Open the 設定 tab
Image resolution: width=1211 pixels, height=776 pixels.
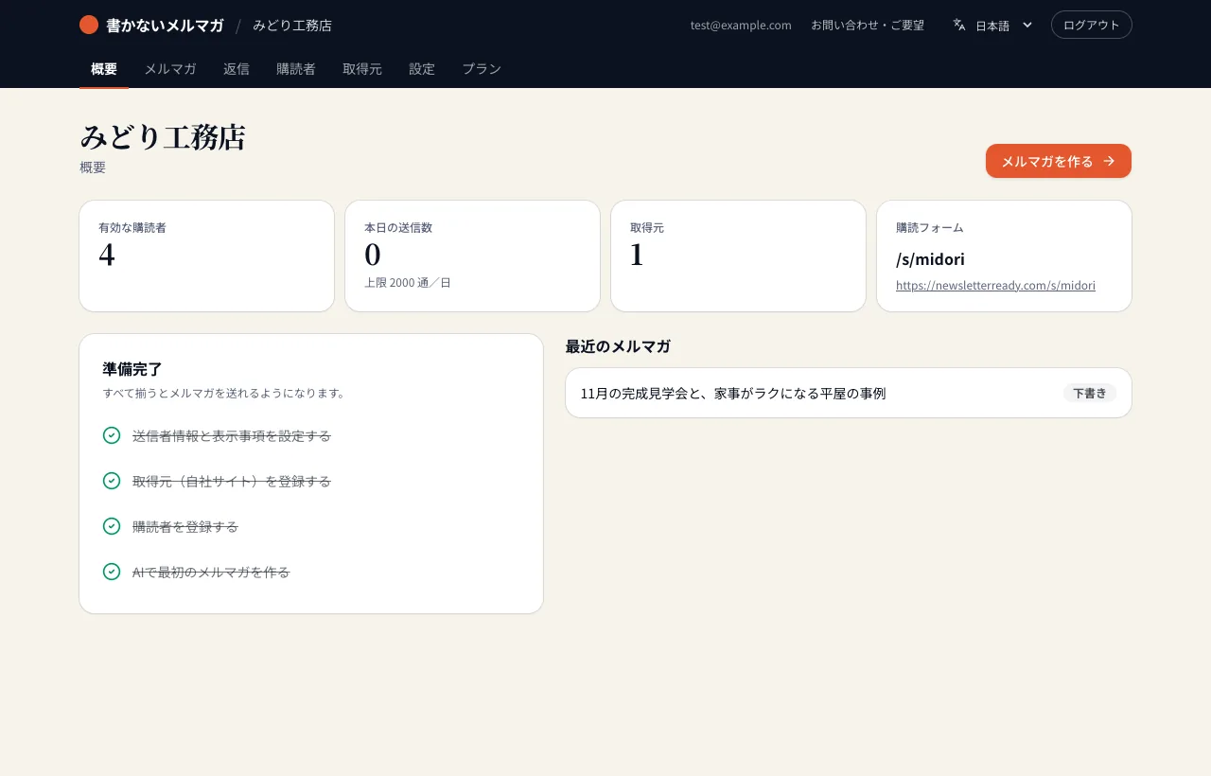coord(422,68)
